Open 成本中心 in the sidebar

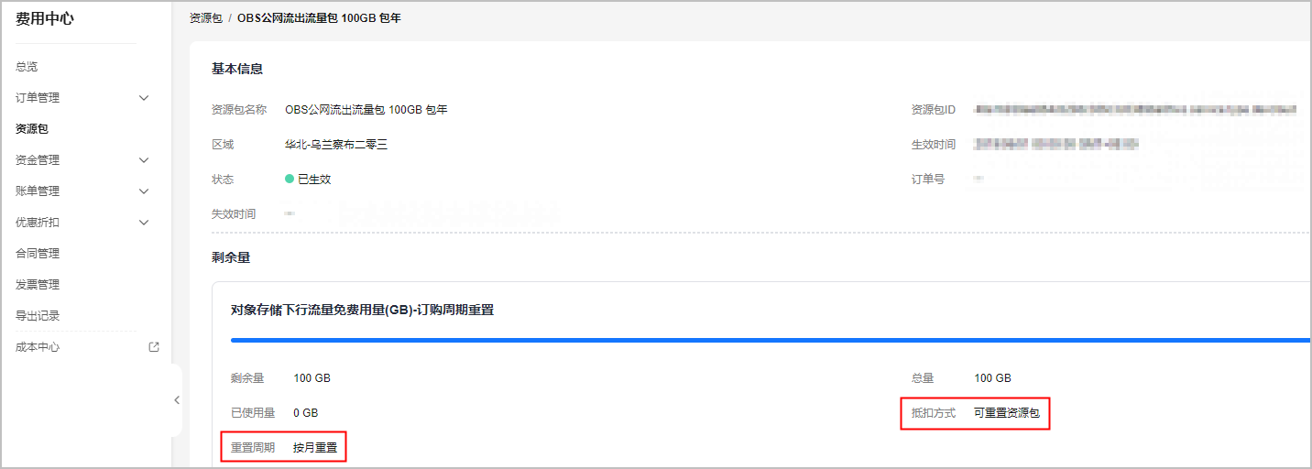[x=38, y=347]
